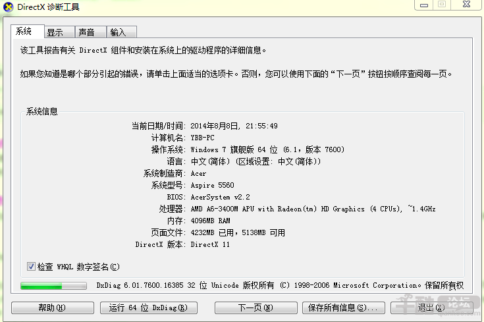Select computer name YBB-PC

pos(203,138)
